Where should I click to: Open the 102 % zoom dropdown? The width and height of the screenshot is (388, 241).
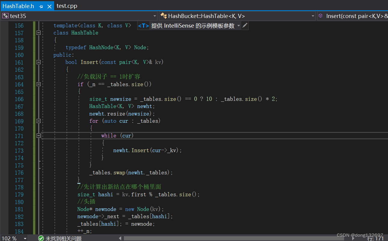point(25,238)
